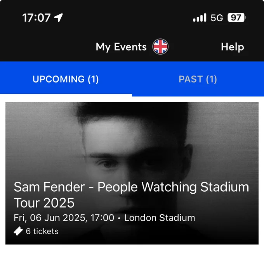
Task: Open the Help link
Action: pyautogui.click(x=233, y=47)
